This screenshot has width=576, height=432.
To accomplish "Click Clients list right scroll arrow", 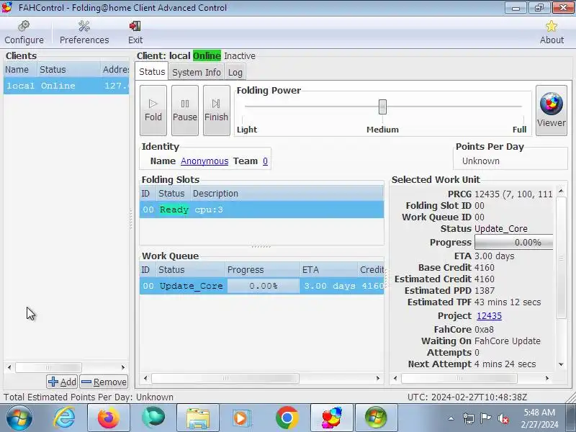I will pyautogui.click(x=123, y=367).
